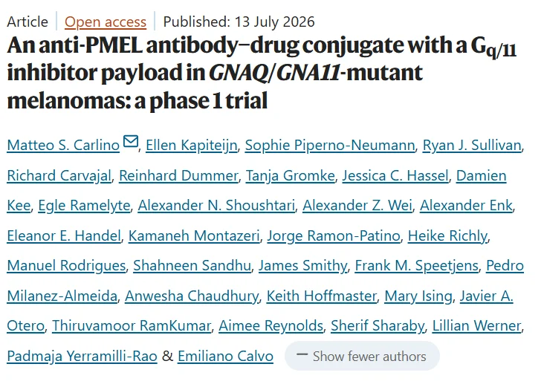Screen dimensions: 544x387
Task: Open Kamaneh Montazeri author link
Action: (194, 235)
